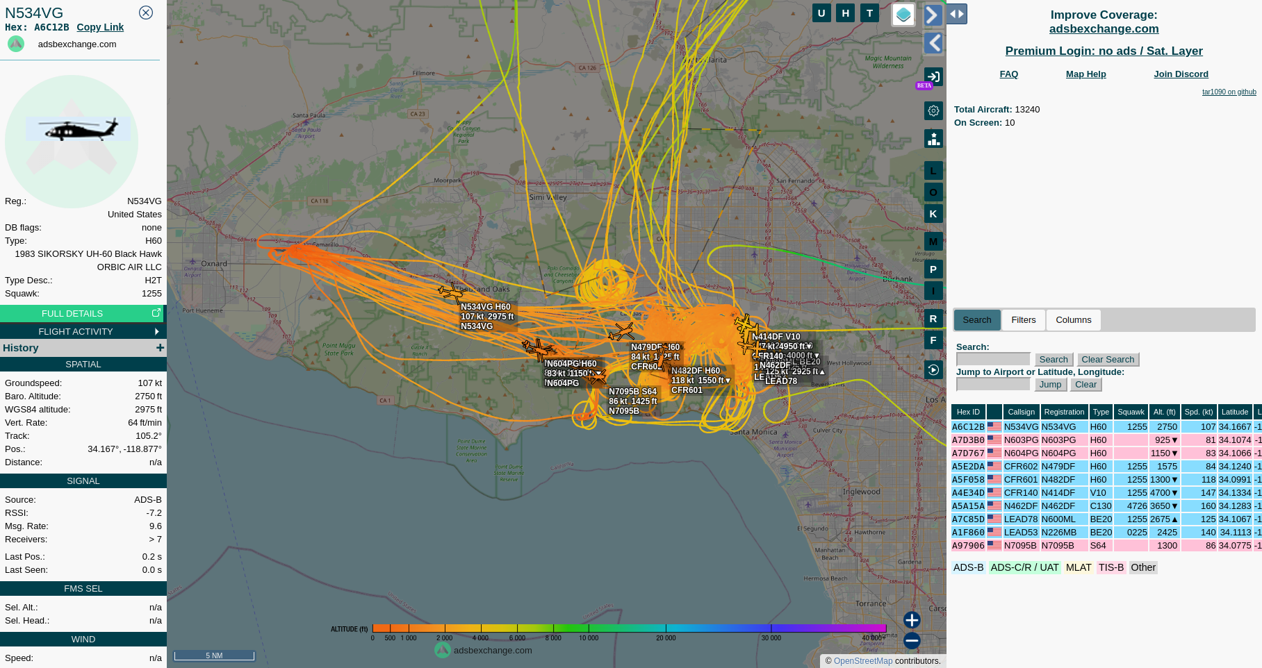Zoom in with the plus button

[912, 620]
